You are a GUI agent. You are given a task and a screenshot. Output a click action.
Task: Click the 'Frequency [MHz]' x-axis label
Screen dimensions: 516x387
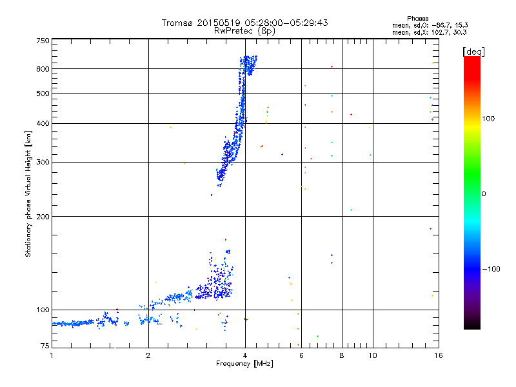pos(244,364)
